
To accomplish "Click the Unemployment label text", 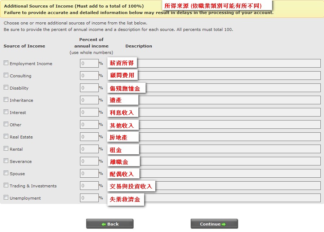I will pyautogui.click(x=25, y=198).
